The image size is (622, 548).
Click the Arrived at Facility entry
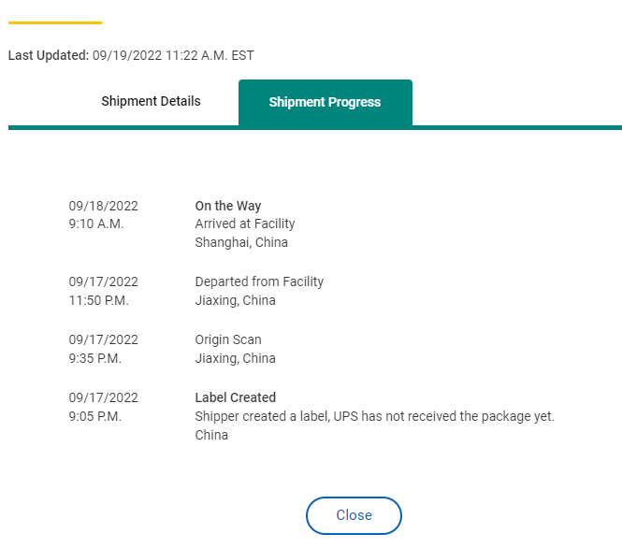245,224
